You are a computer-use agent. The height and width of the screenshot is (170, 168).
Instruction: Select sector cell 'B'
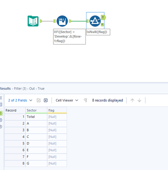[x=37, y=130]
